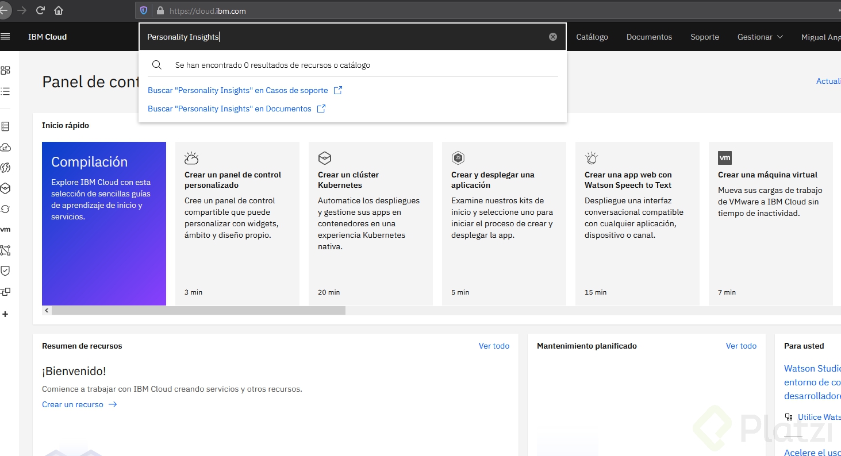Open the hamburger navigation menu
The width and height of the screenshot is (841, 456).
tap(5, 37)
